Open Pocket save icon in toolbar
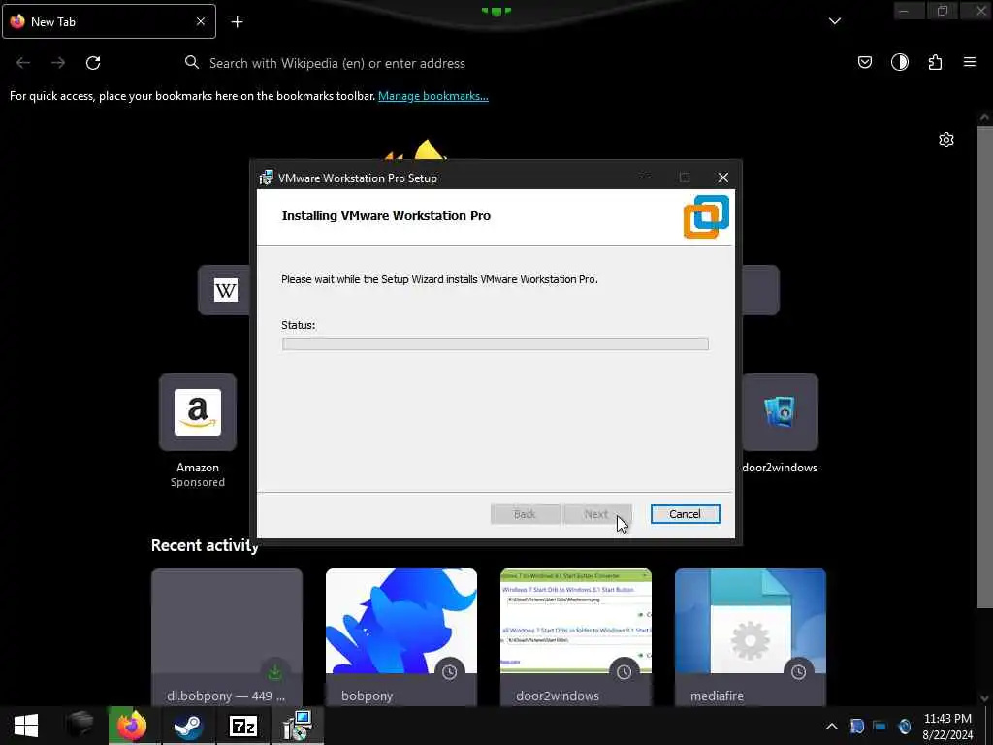This screenshot has width=993, height=745. (x=864, y=62)
